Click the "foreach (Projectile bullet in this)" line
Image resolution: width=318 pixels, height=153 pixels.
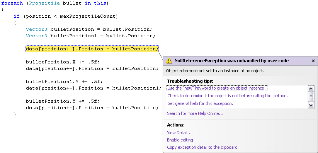coord(55,3)
